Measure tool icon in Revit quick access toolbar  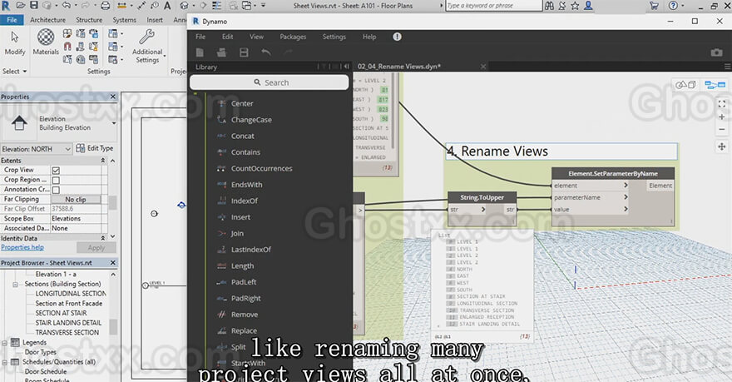coord(121,6)
